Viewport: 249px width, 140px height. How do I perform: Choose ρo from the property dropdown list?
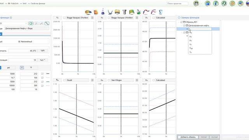(x=191, y=40)
